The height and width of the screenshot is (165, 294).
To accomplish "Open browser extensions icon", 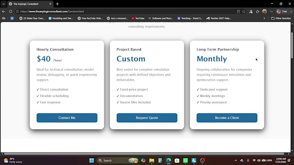I will tap(251, 11).
